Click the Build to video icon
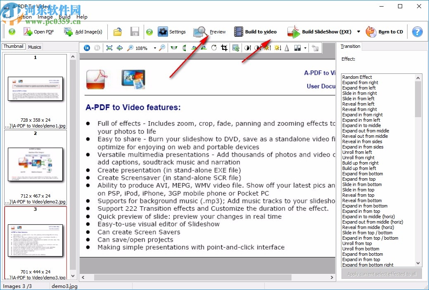The height and width of the screenshot is (290, 429). [238, 31]
